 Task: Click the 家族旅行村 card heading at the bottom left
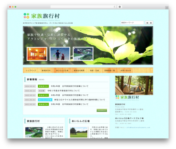33,121
